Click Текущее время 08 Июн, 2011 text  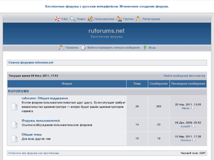tap(33, 76)
